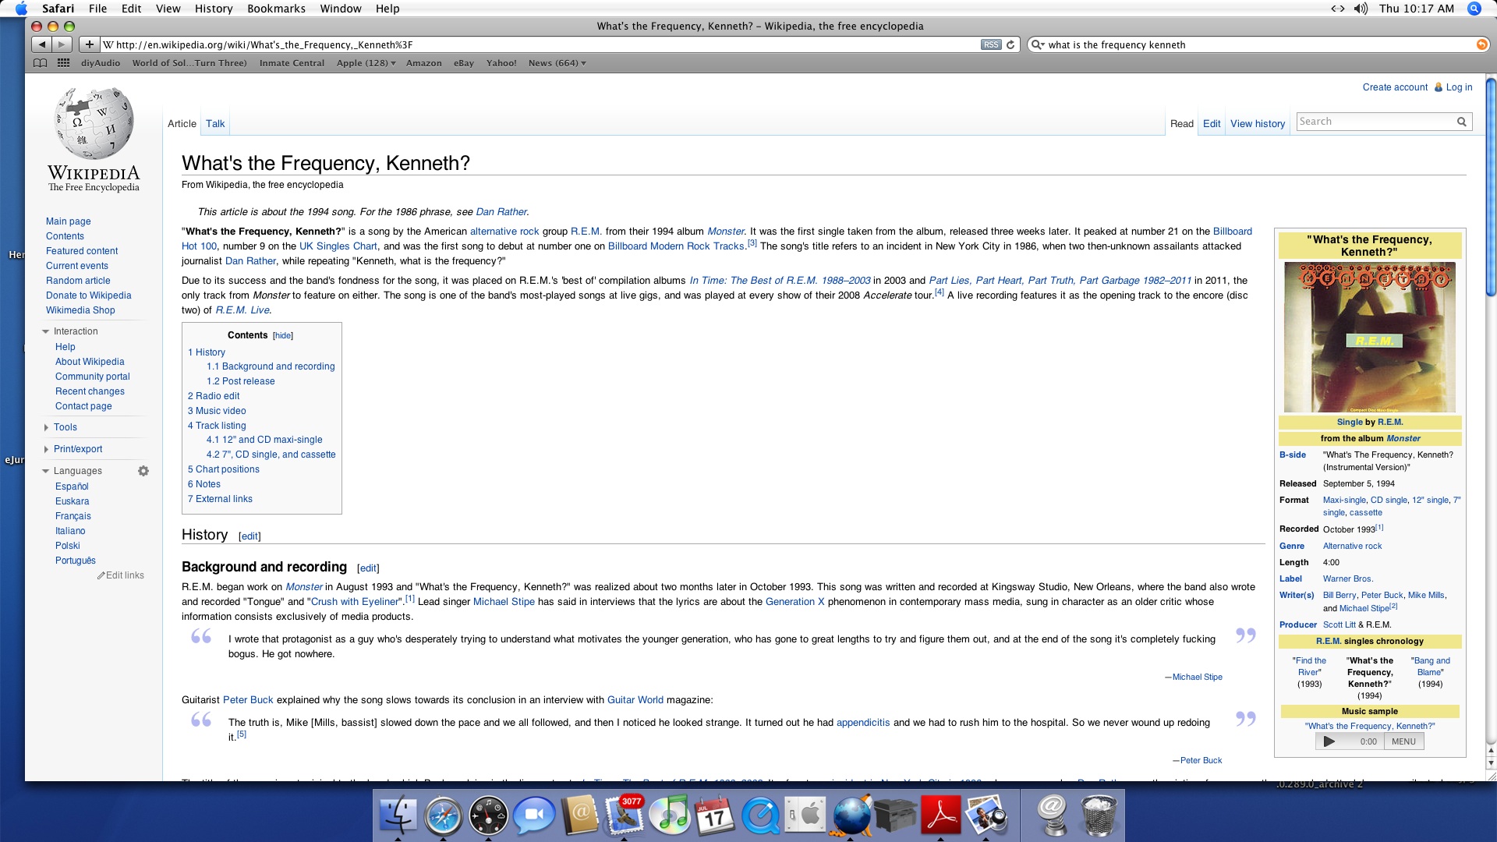Expand the Print/export sidebar section
This screenshot has width=1497, height=842.
(x=46, y=449)
